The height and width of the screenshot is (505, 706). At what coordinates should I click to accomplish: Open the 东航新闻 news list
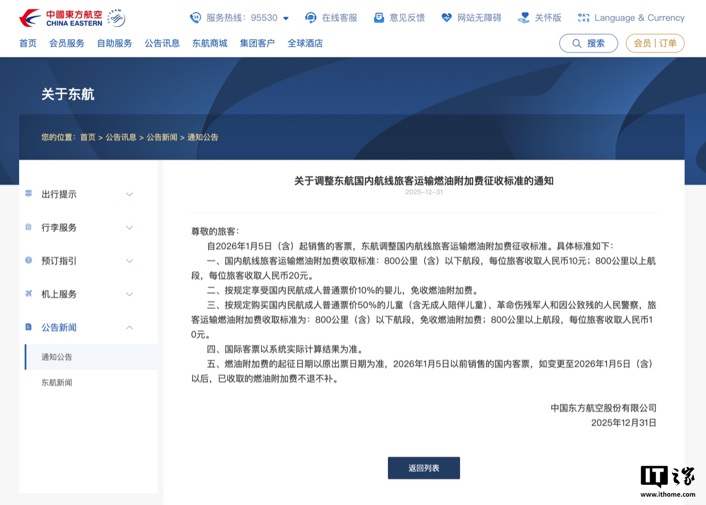click(55, 382)
